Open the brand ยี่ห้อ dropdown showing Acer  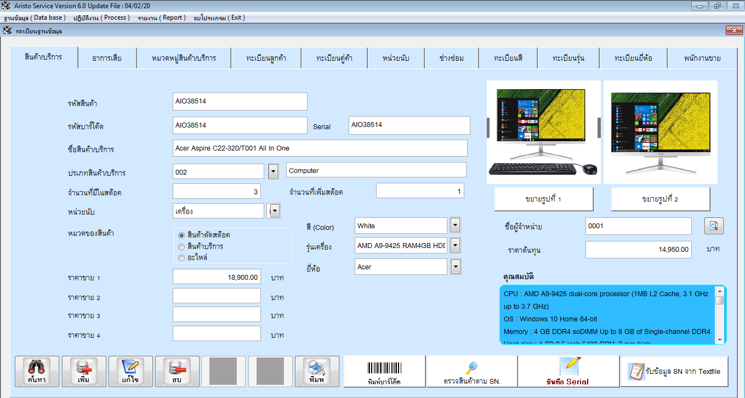(x=455, y=267)
